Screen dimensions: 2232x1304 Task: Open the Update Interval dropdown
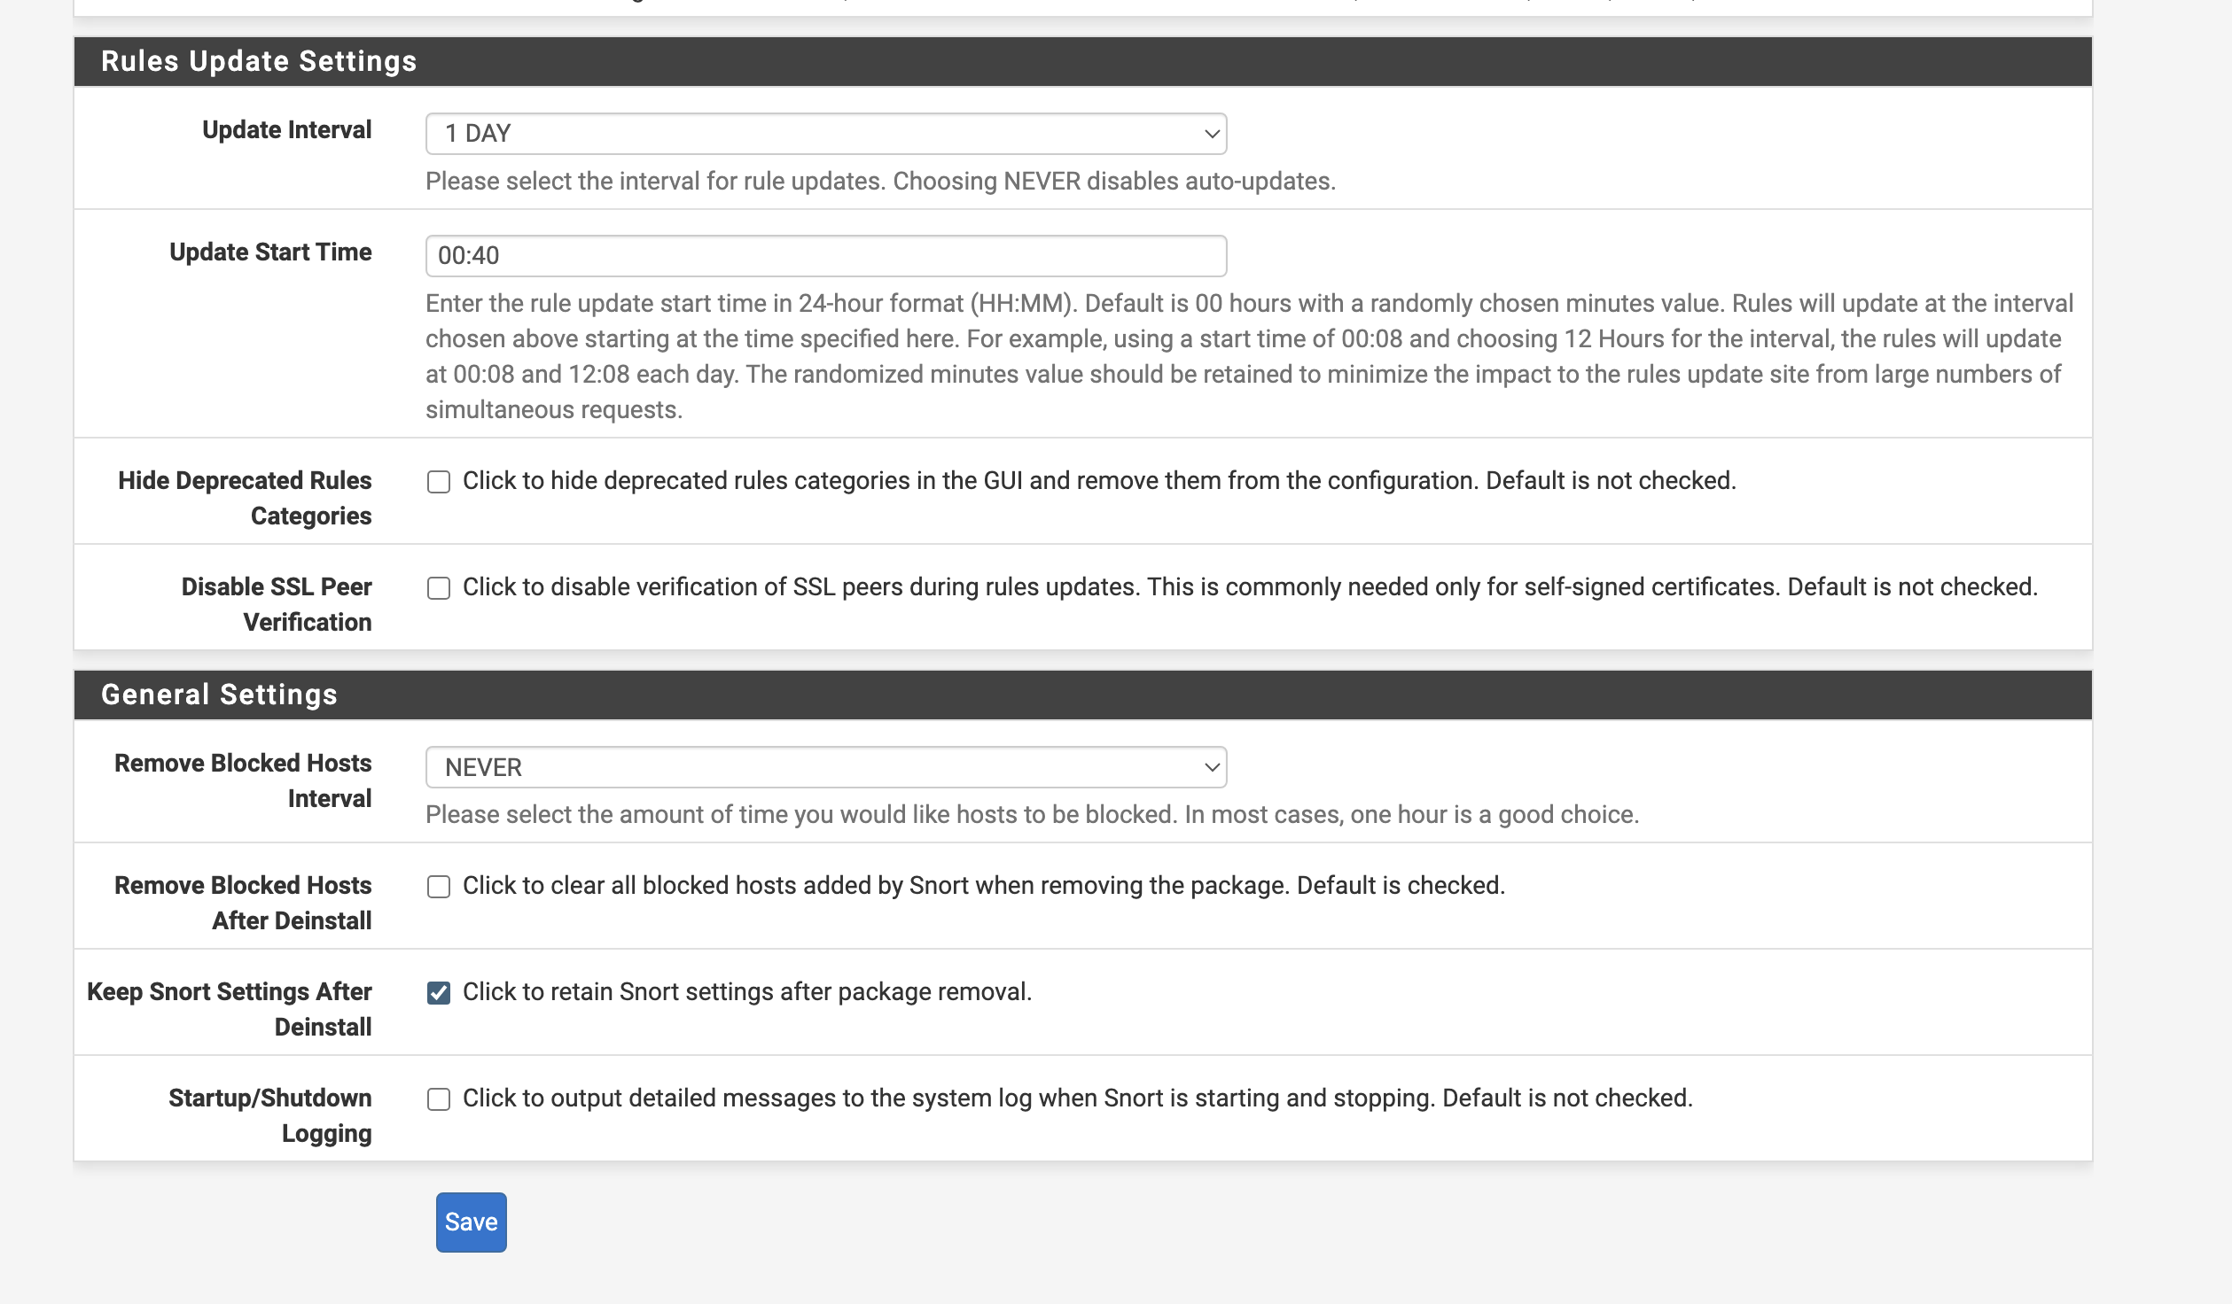825,134
